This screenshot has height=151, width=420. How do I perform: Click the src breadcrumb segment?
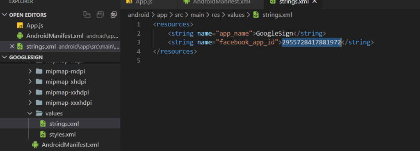[x=179, y=15]
